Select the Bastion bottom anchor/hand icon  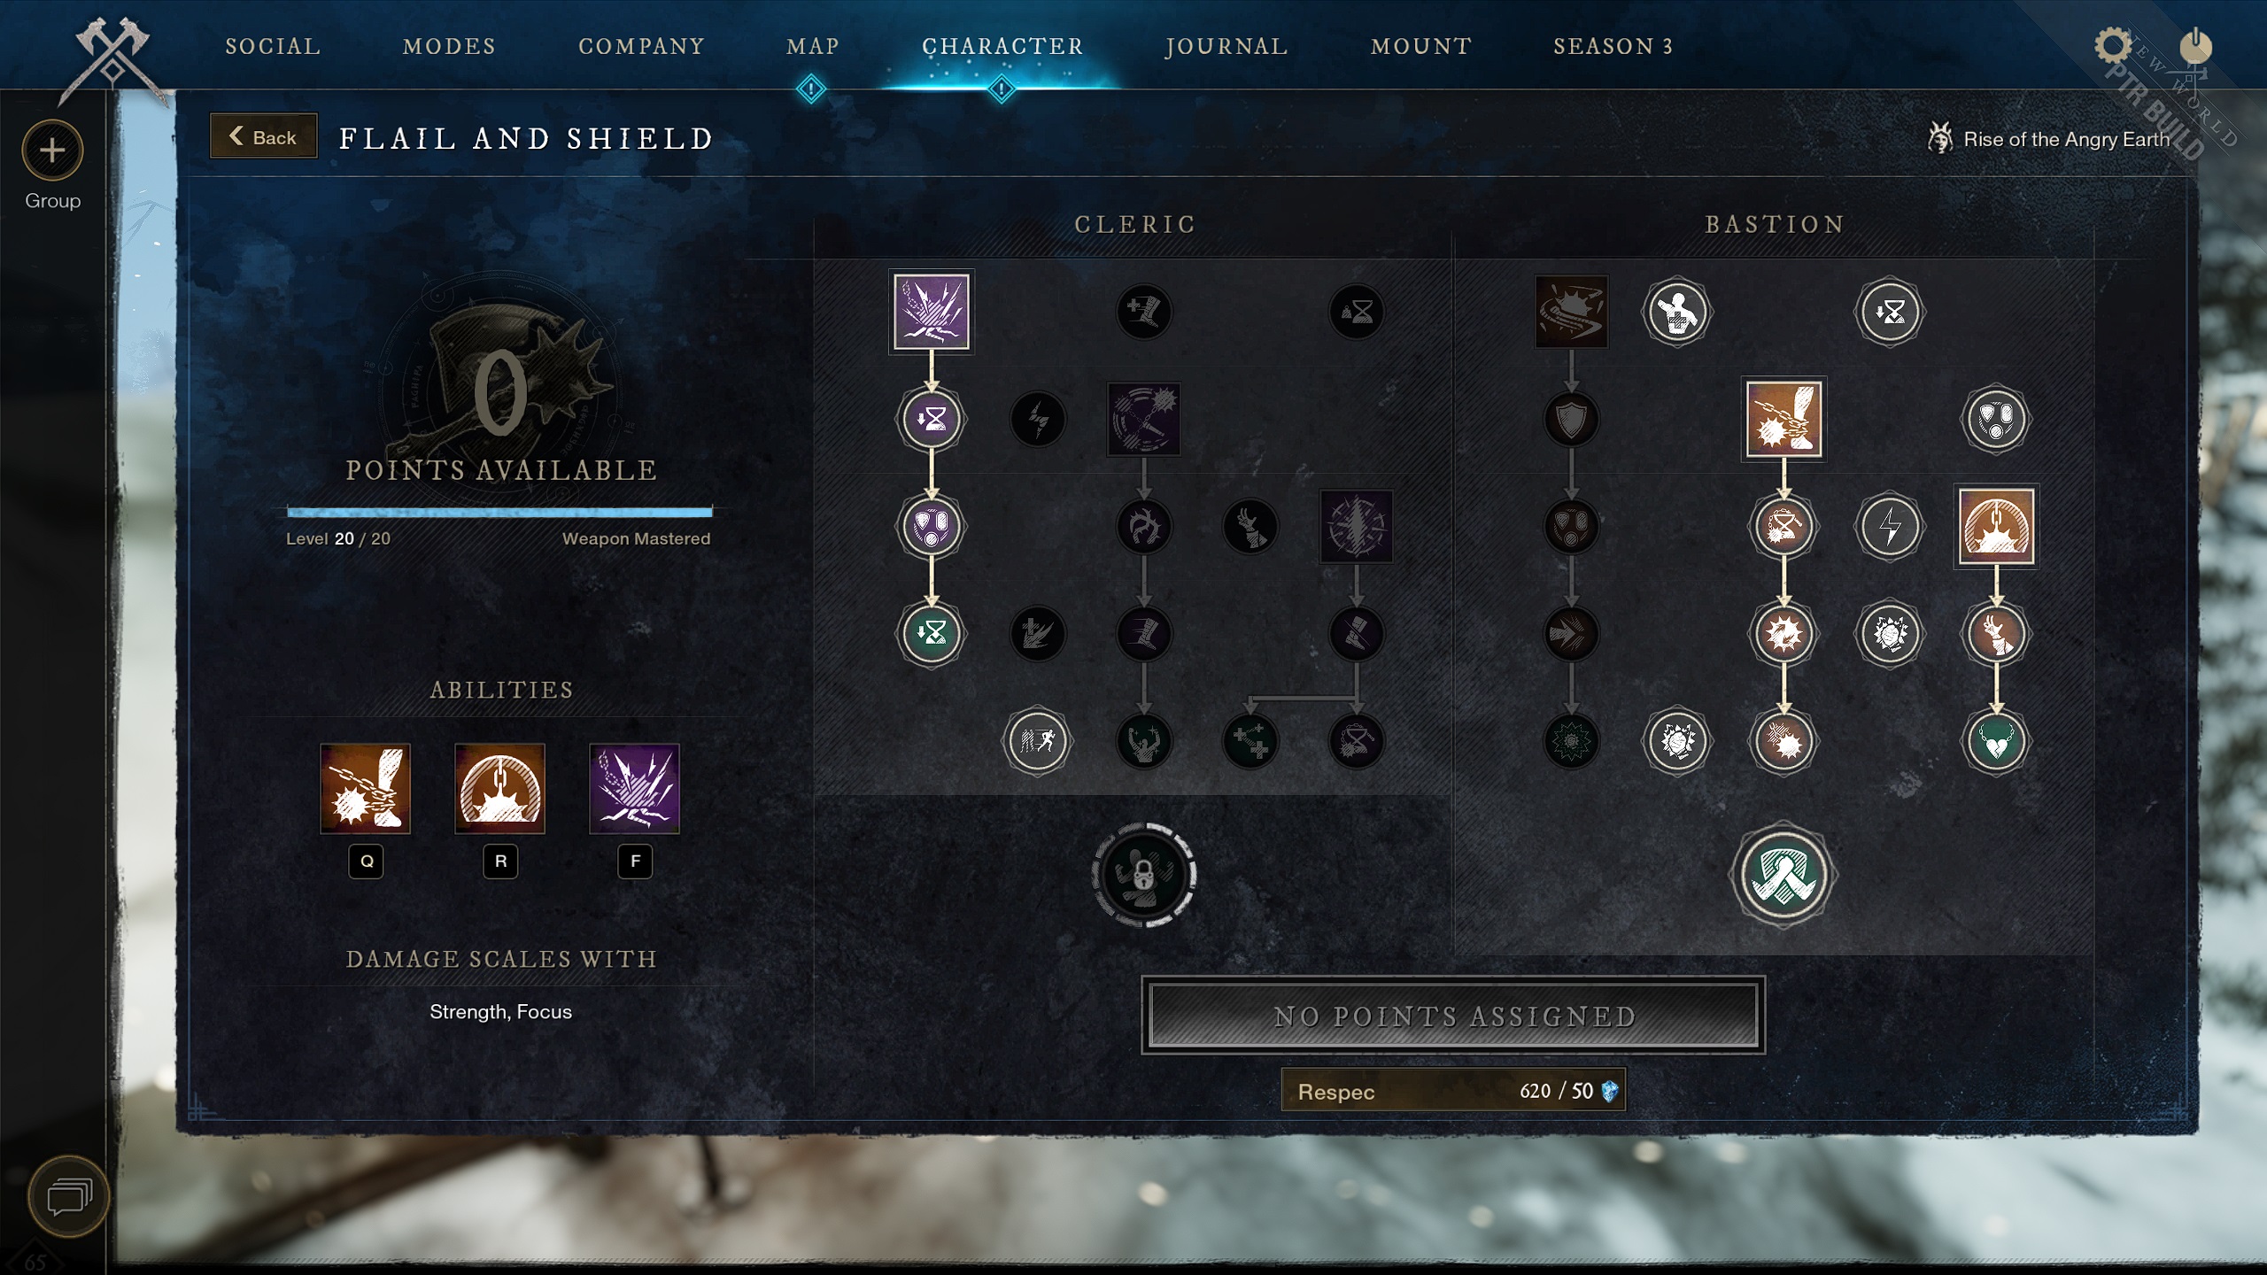pos(1781,875)
